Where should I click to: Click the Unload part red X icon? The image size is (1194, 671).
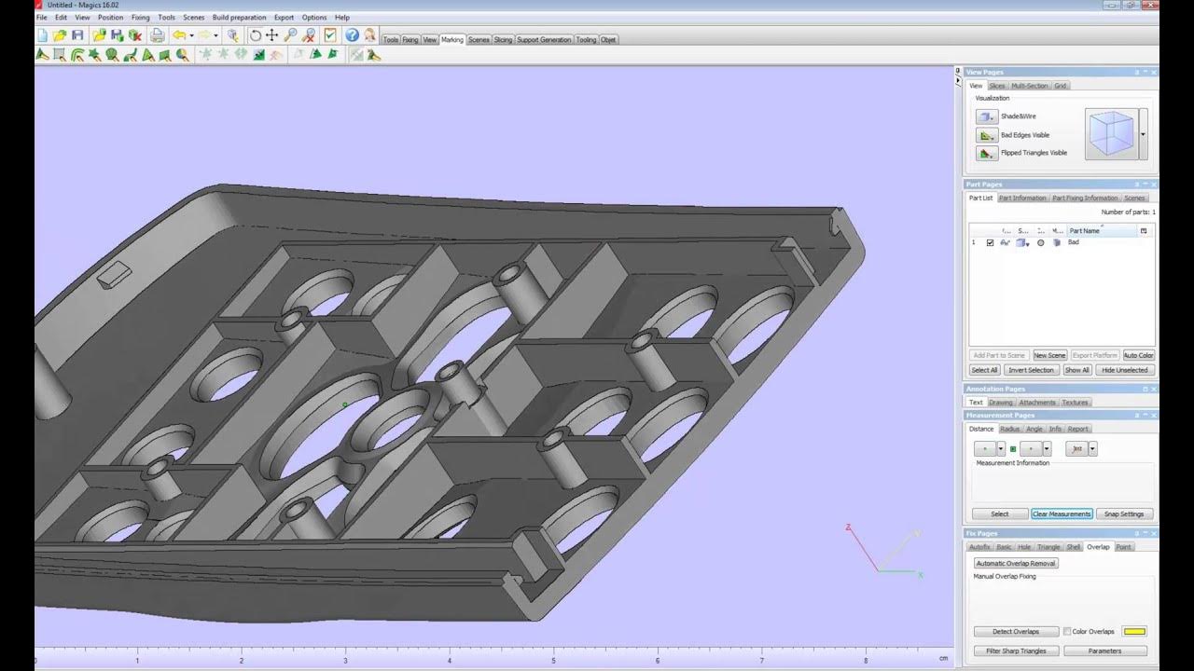[x=135, y=35]
